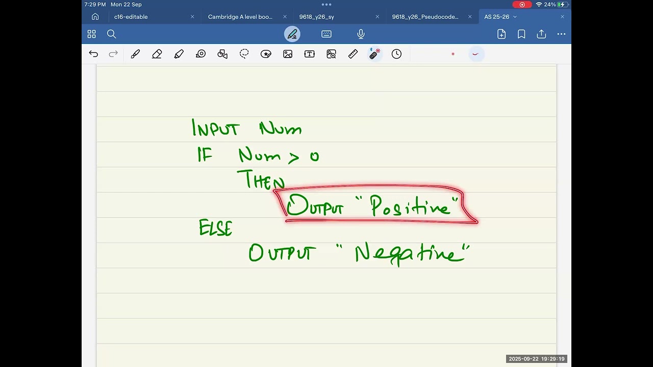
Task: Undo the last stroke
Action: click(x=93, y=54)
